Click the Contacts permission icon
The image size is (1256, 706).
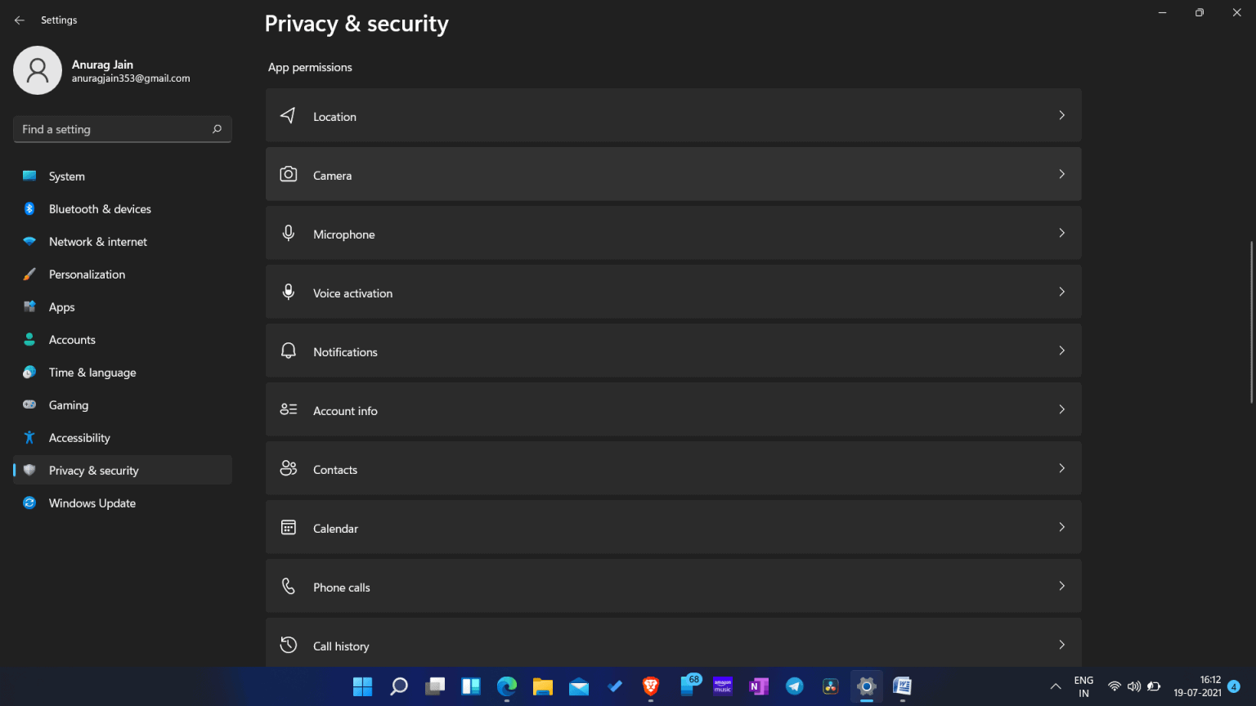click(288, 467)
